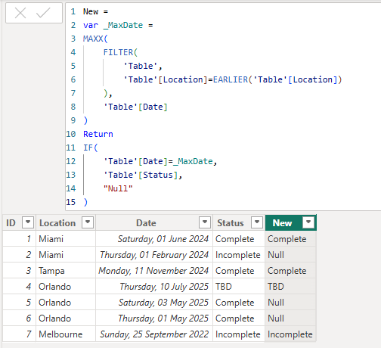381x348 pixels.
Task: Select the ID column header
Action: click(11, 223)
